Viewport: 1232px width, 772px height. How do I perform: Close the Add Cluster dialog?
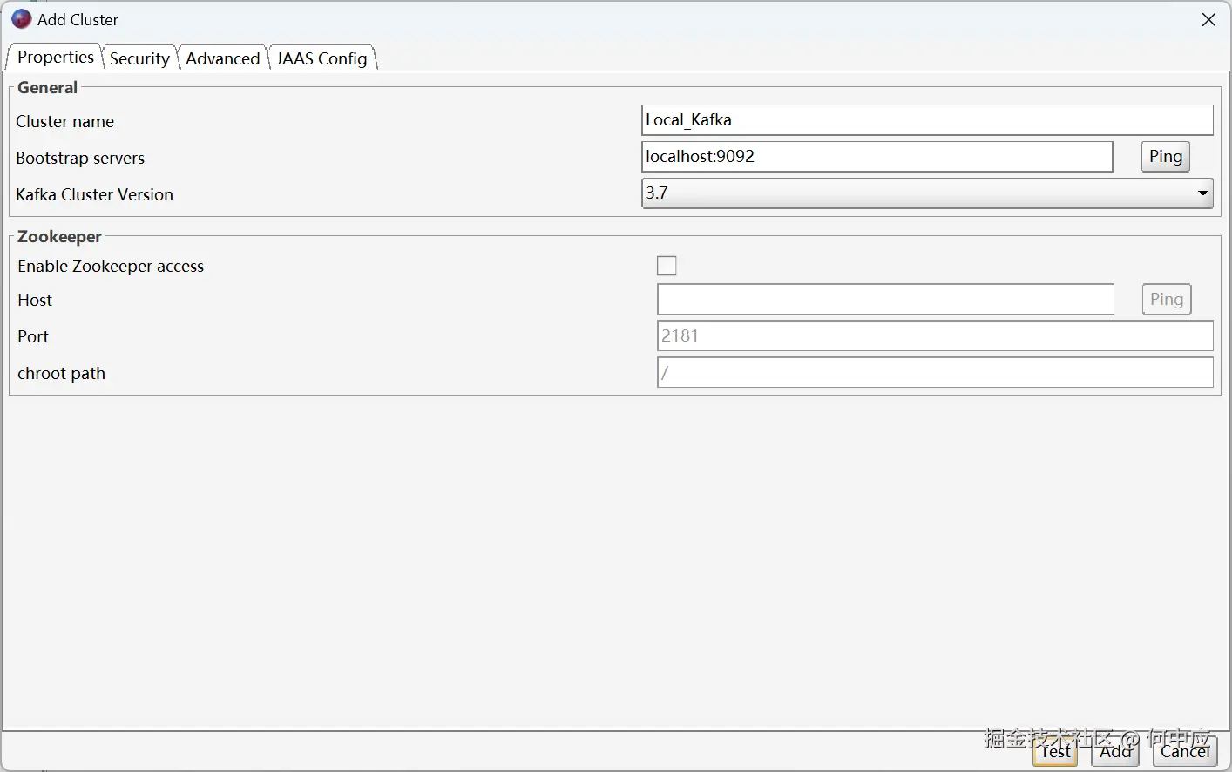point(1208,20)
